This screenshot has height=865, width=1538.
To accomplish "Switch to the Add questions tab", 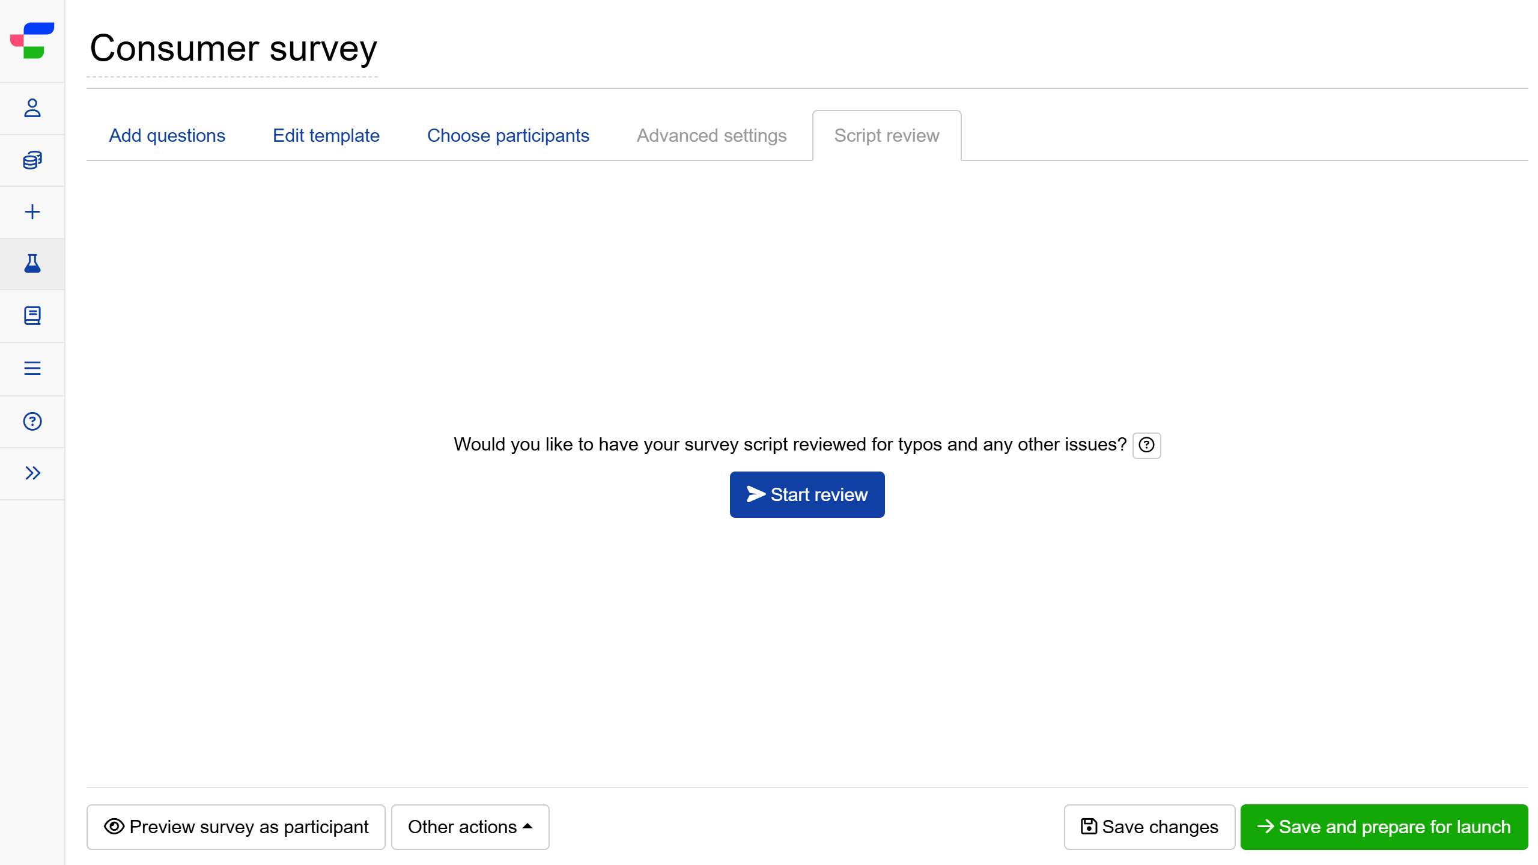I will [x=167, y=136].
